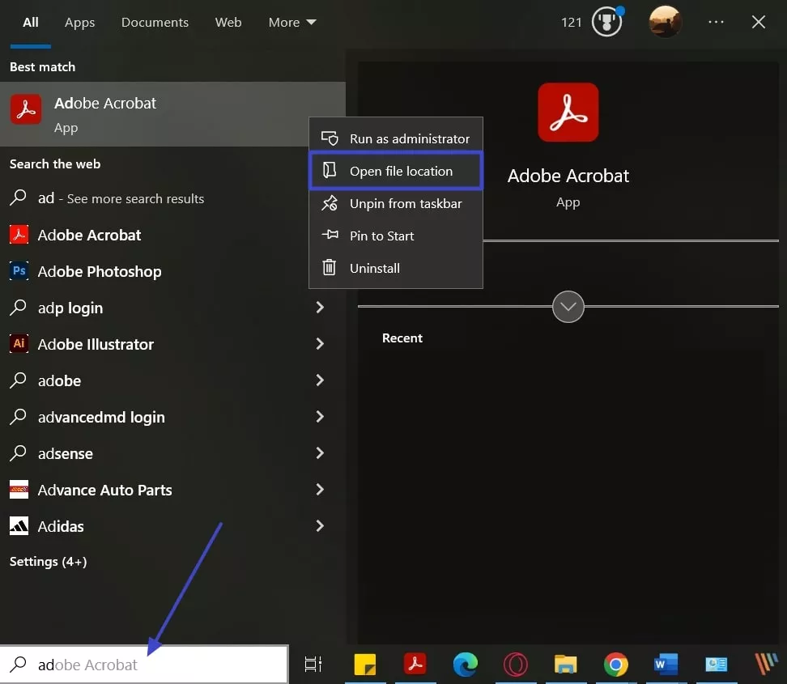Open the Settings (4+) results
The image size is (787, 684).
(48, 561)
